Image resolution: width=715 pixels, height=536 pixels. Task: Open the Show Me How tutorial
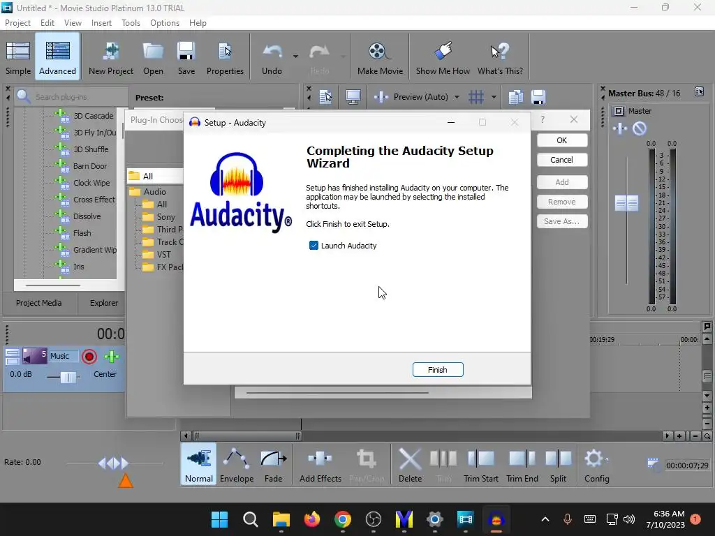coord(443,57)
